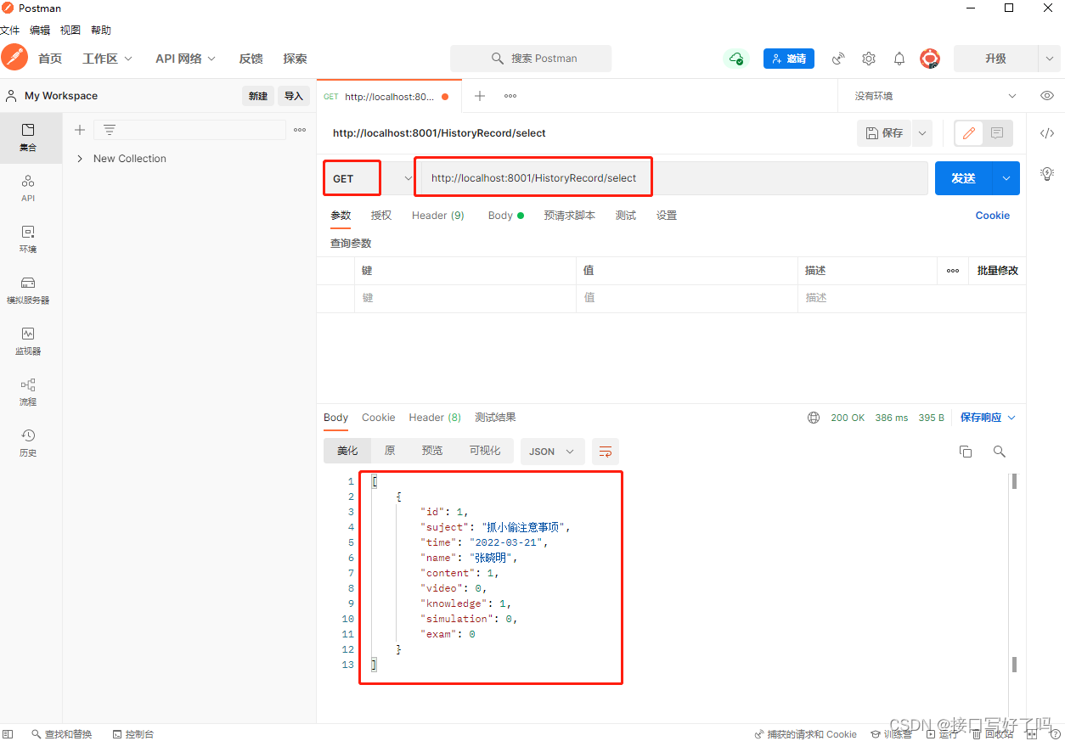Open the Monitors (监视器) sidebar panel
Image resolution: width=1065 pixels, height=741 pixels.
click(x=28, y=341)
